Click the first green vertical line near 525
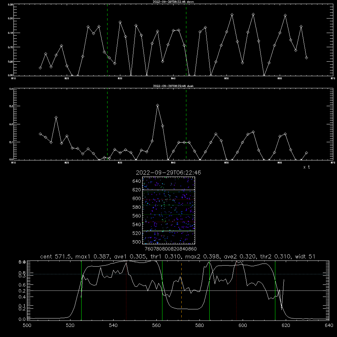The height and width of the screenshot is (337, 337). tap(82, 290)
